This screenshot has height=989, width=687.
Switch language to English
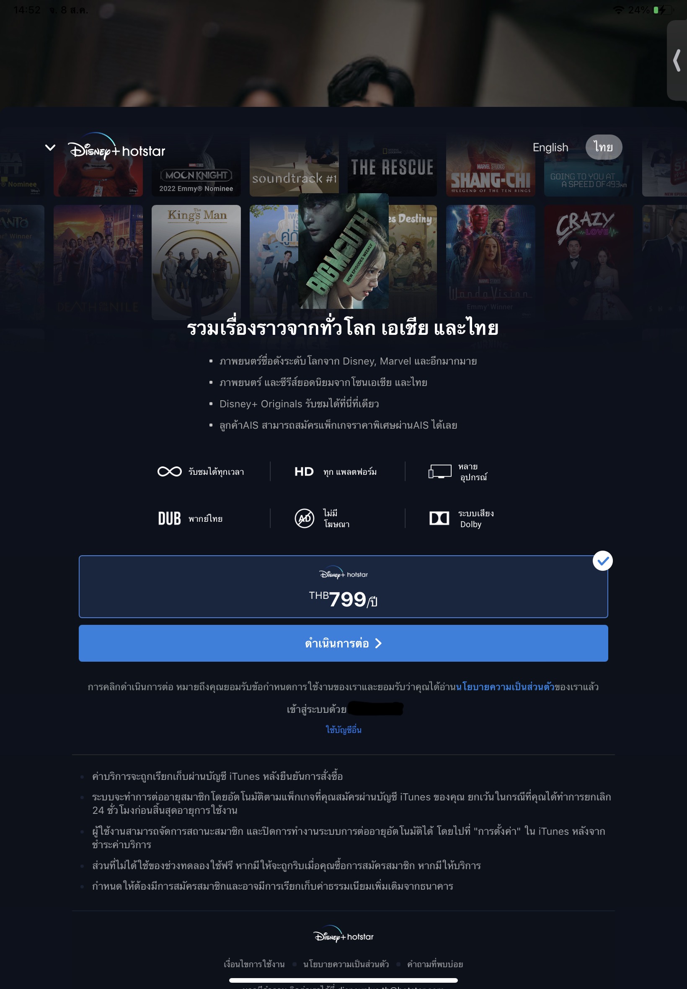coord(550,147)
